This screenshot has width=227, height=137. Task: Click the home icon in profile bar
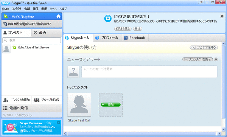point(58,16)
